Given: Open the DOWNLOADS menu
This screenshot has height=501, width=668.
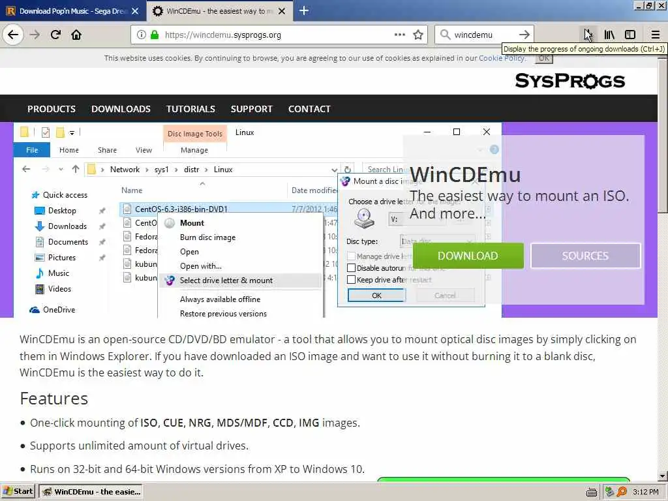Looking at the screenshot, I should [121, 109].
